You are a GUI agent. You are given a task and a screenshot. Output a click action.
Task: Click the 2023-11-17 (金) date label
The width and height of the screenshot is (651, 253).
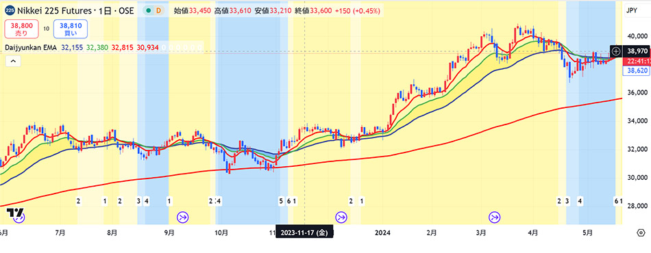(x=304, y=232)
